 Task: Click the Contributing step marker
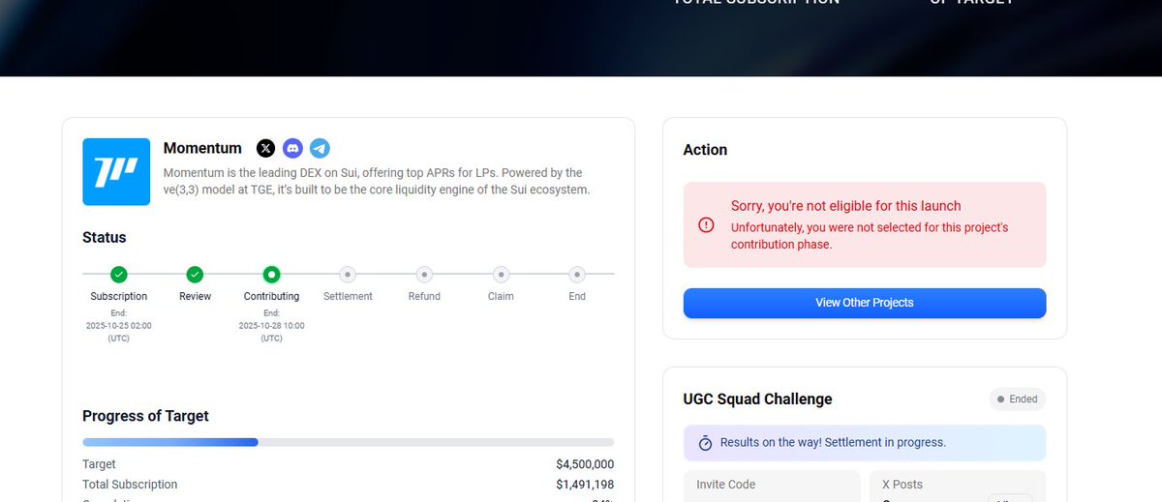point(271,275)
